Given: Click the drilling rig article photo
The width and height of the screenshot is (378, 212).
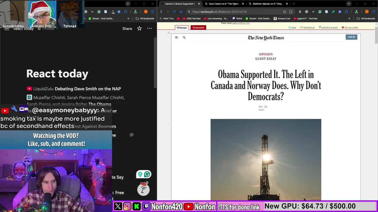Looking at the screenshot, I should click(266, 160).
